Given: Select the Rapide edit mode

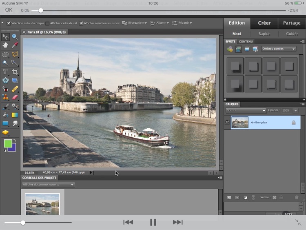Looking at the screenshot, I should (x=264, y=34).
